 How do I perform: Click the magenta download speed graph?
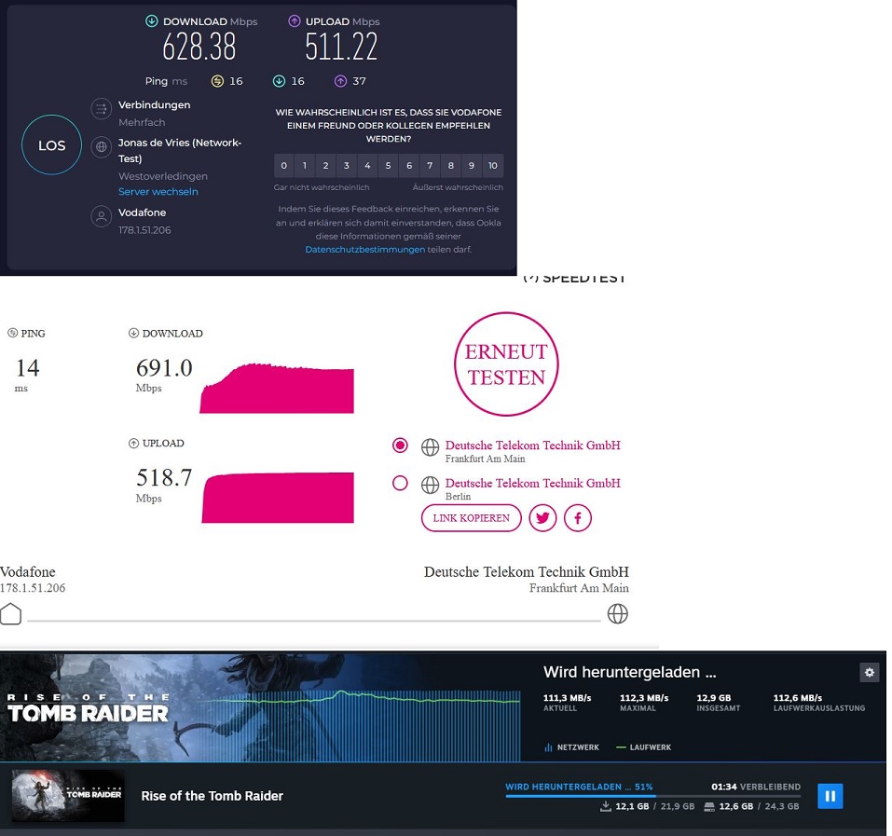[x=277, y=388]
